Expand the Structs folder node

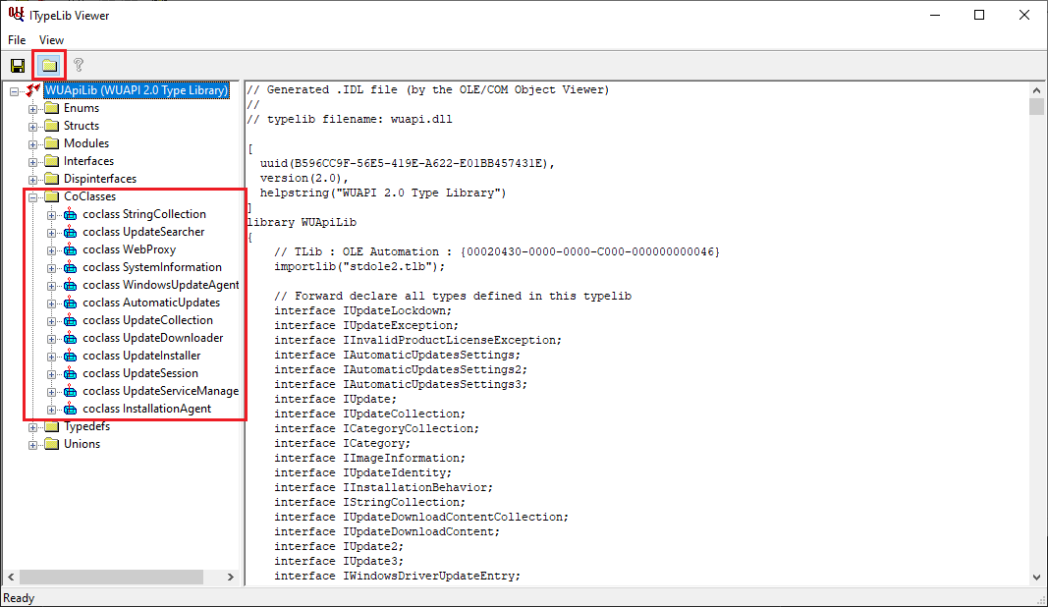(x=32, y=127)
